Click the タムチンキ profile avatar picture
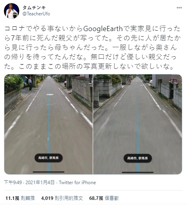The height and width of the screenshot is (205, 187). point(11,11)
